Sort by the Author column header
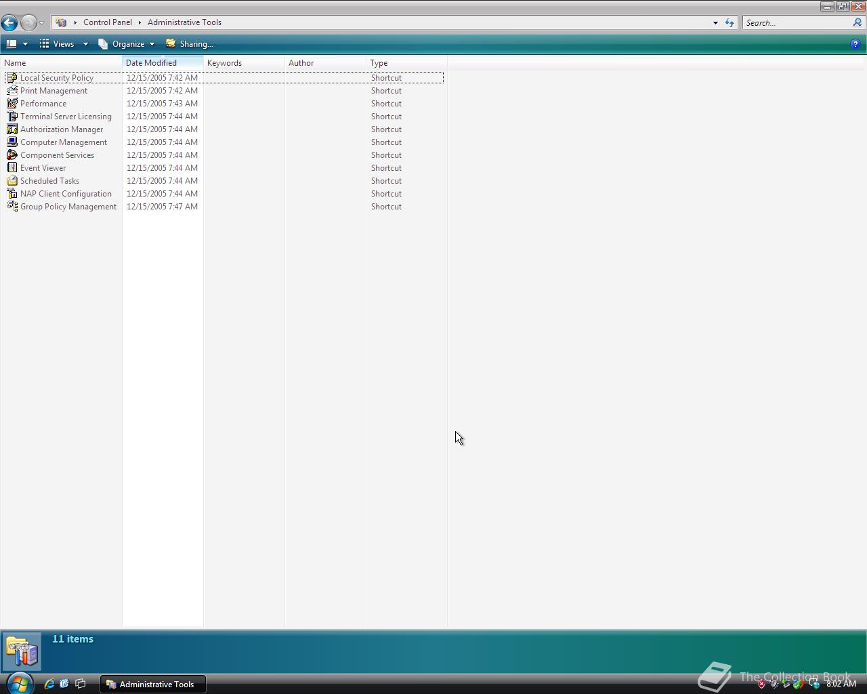The height and width of the screenshot is (694, 867). [325, 63]
